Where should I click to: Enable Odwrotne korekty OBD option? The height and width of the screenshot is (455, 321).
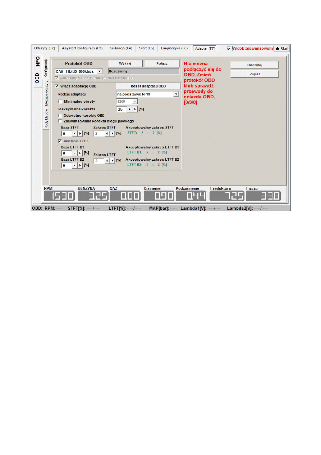pyautogui.click(x=60, y=115)
